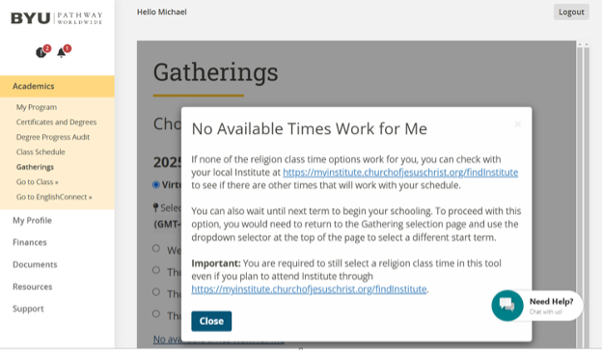Open the notifications bell icon
This screenshot has width=602, height=351.
tap(62, 51)
